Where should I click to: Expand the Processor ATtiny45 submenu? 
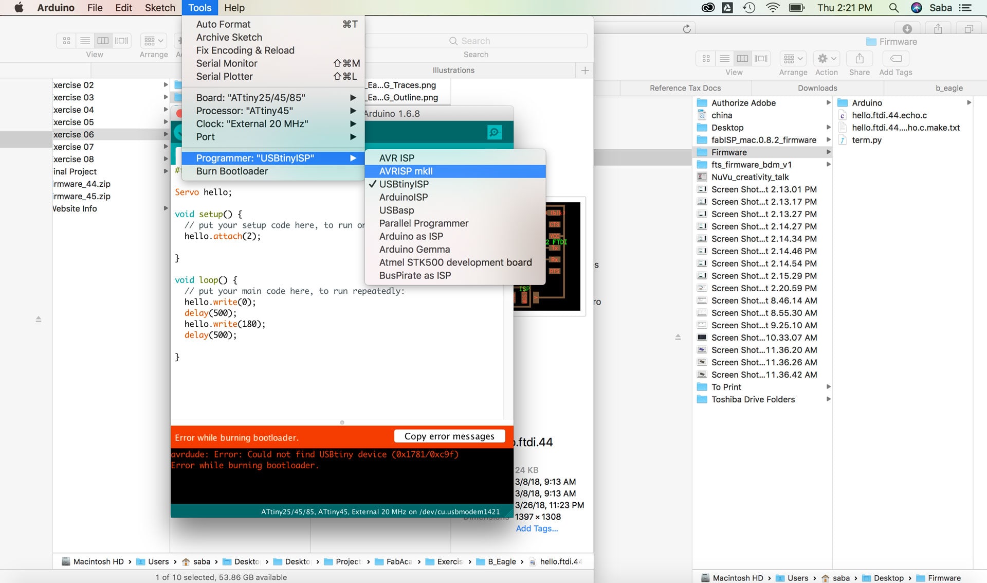pyautogui.click(x=273, y=111)
